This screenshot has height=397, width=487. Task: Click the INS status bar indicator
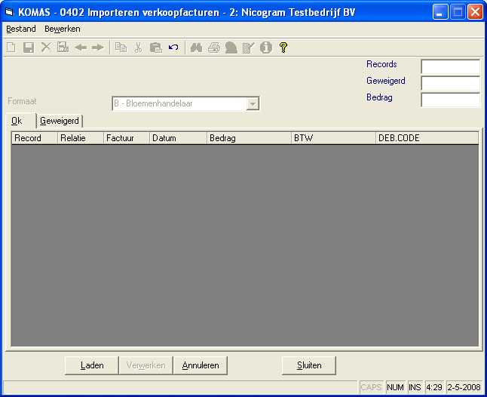415,387
